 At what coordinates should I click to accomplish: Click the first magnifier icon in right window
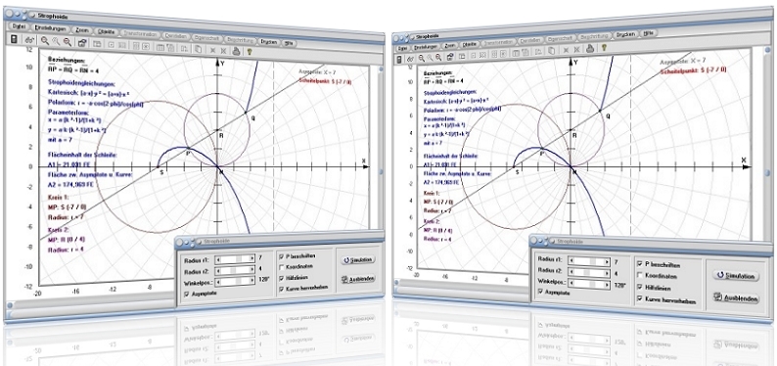point(421,58)
